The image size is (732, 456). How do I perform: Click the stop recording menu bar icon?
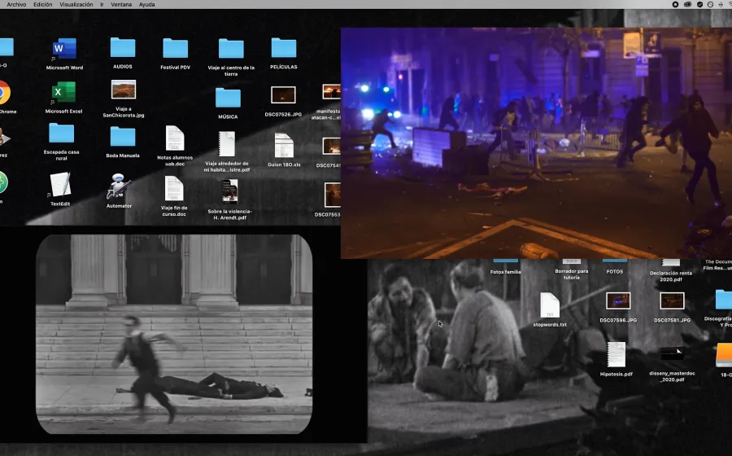click(675, 4)
